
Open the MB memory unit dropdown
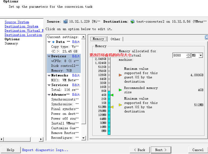(200, 55)
